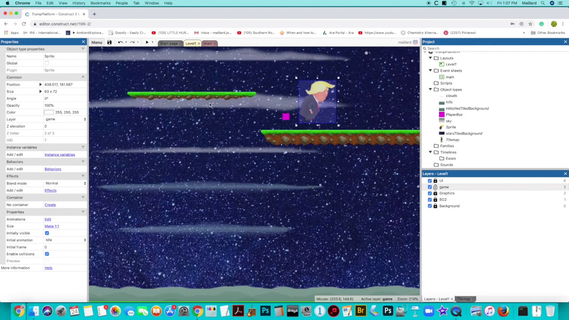Toggle the lock on the game layer
The height and width of the screenshot is (320, 569).
click(x=435, y=187)
